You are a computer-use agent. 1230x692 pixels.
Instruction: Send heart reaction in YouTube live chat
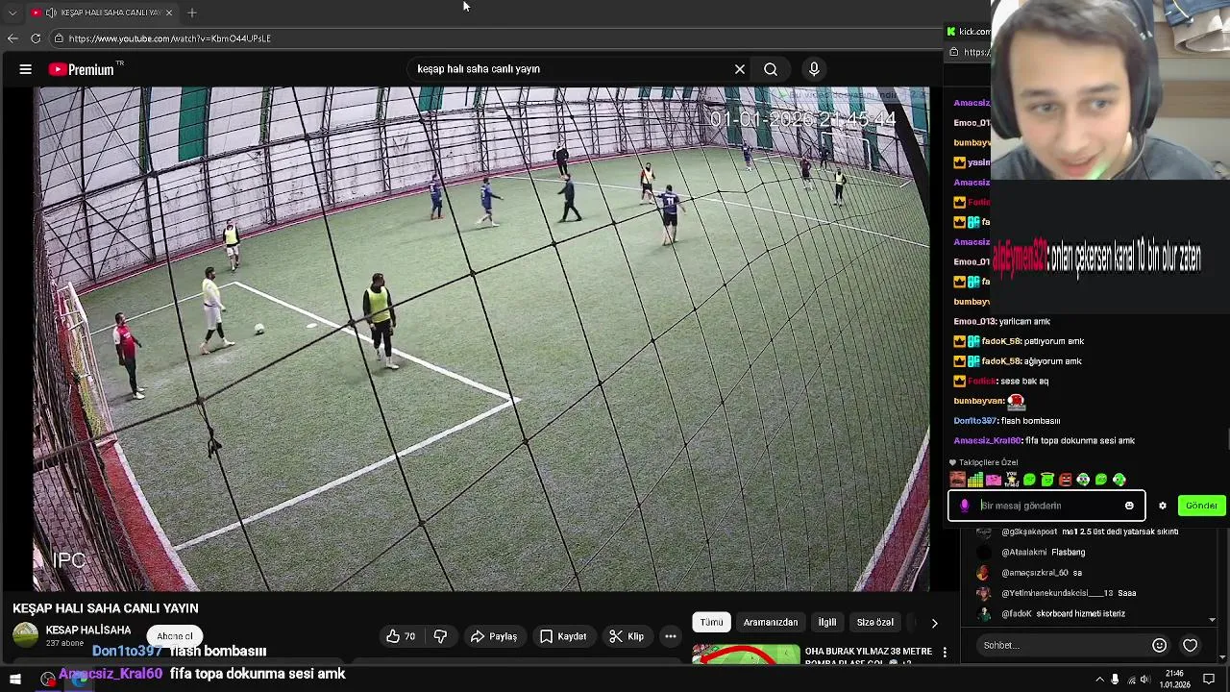point(1191,646)
